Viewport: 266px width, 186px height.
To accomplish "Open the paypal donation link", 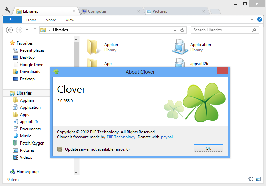I will 167,137.
